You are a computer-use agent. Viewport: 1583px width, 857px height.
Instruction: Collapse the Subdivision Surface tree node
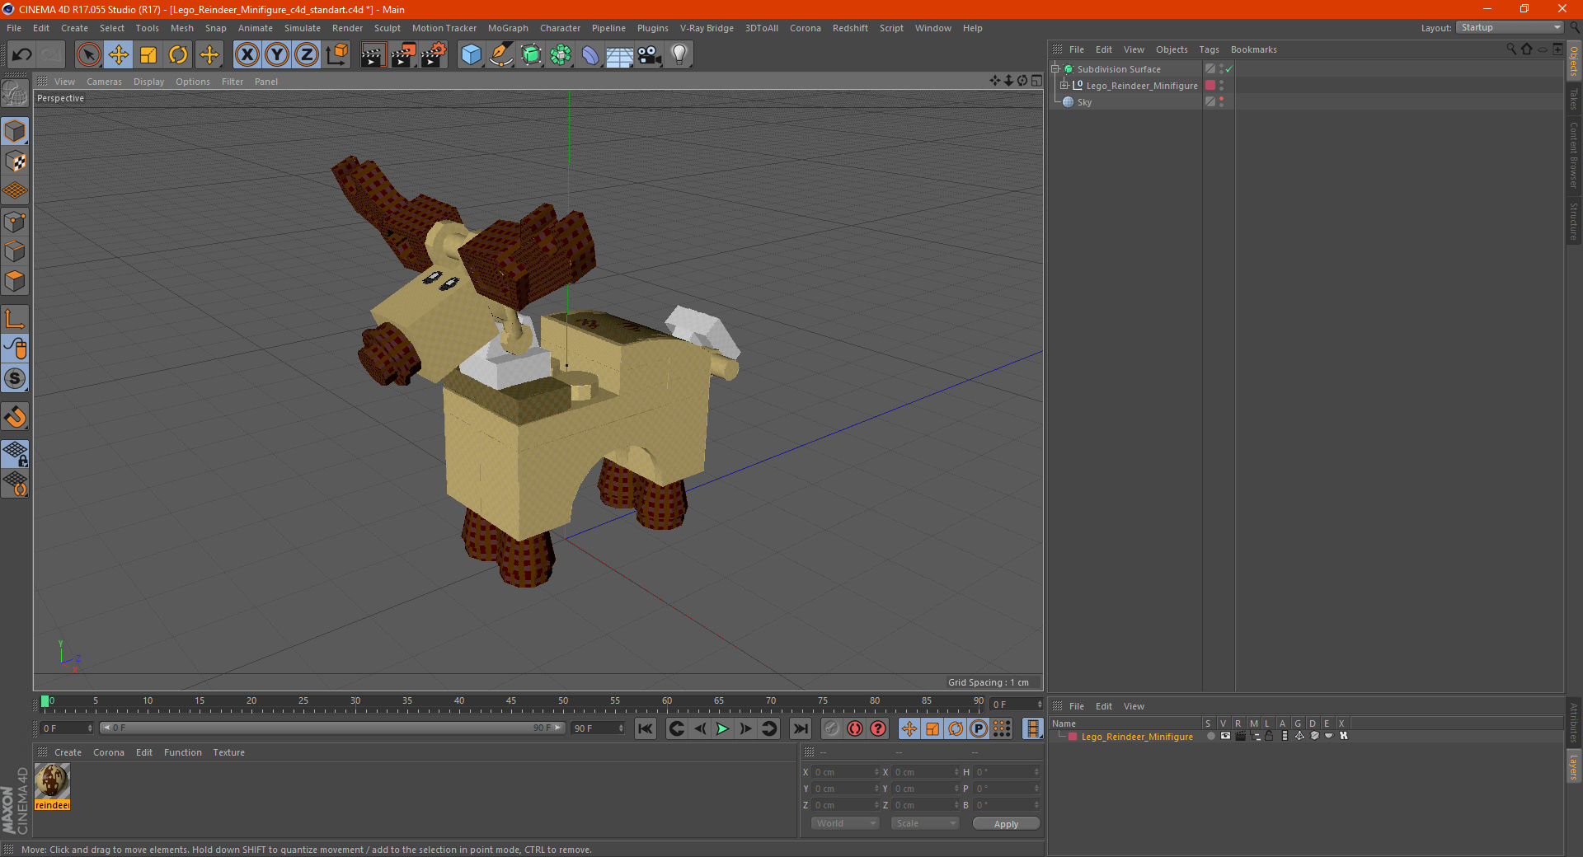coord(1055,69)
